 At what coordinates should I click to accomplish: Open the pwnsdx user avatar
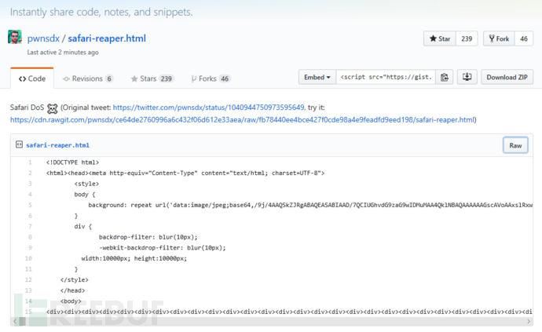[x=14, y=37]
